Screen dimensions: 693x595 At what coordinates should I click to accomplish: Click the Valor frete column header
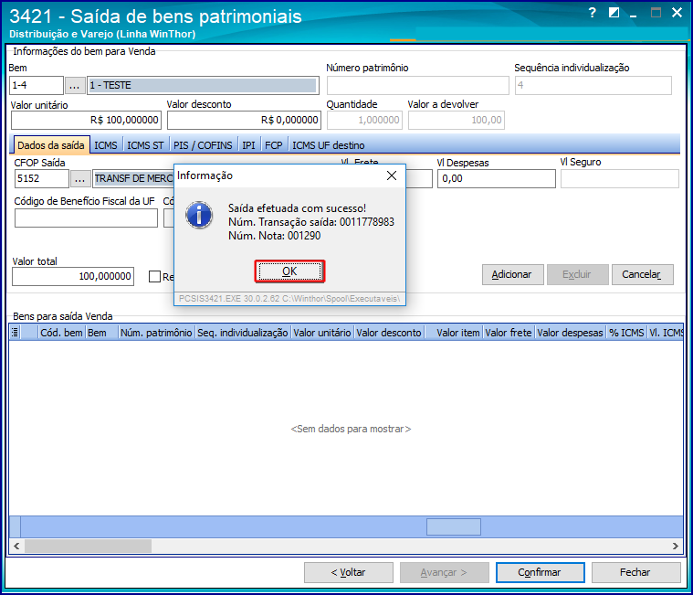pyautogui.click(x=509, y=333)
